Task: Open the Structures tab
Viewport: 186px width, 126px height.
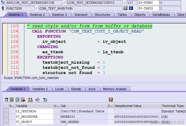Action: click(x=102, y=15)
